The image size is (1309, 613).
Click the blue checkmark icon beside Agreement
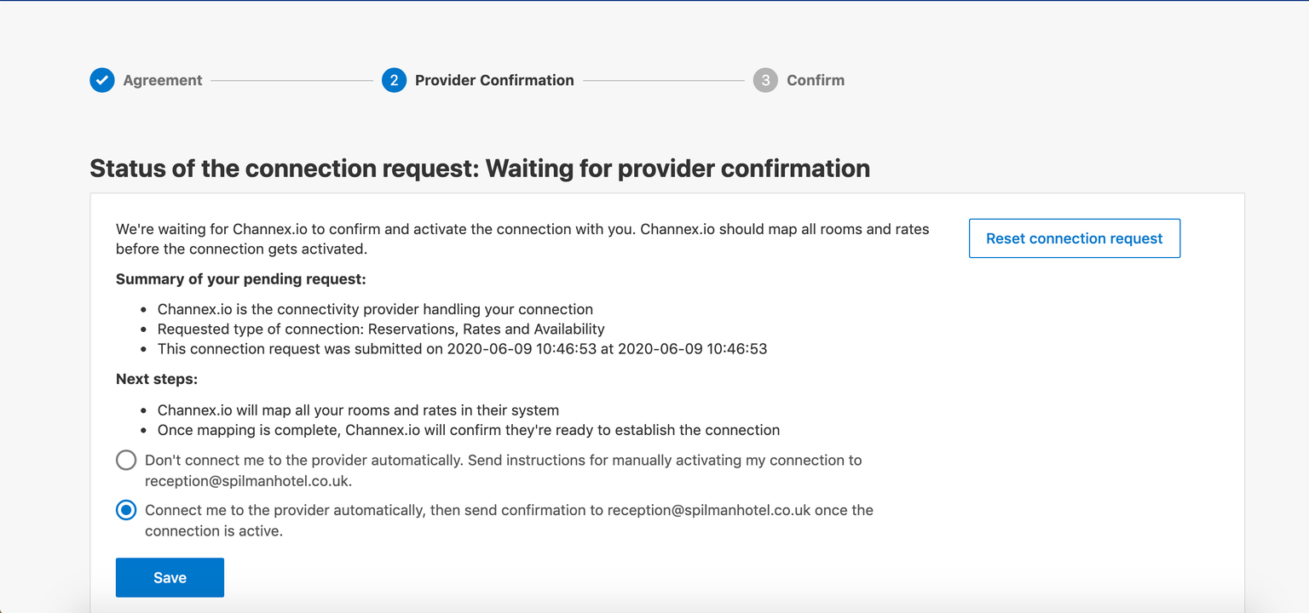point(102,80)
